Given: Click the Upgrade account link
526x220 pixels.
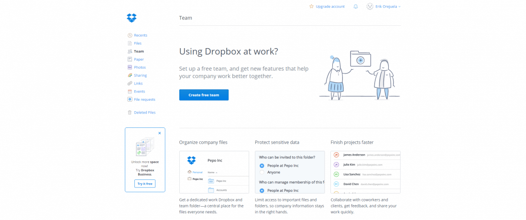Looking at the screenshot, I should coord(330,7).
